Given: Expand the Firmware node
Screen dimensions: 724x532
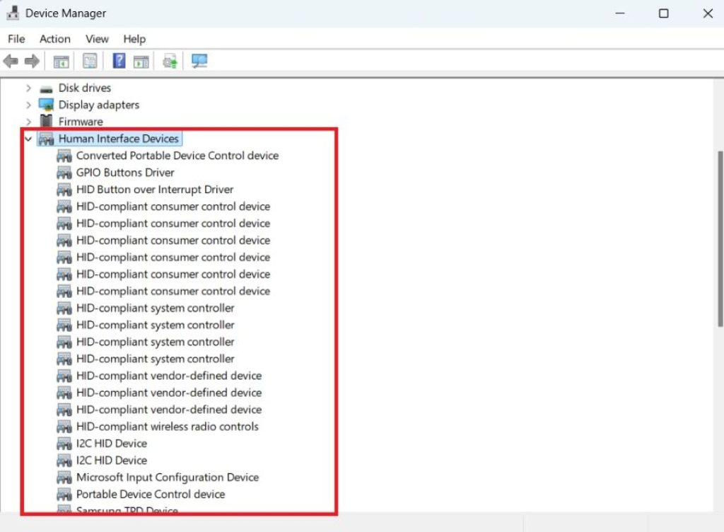Looking at the screenshot, I should 28,122.
